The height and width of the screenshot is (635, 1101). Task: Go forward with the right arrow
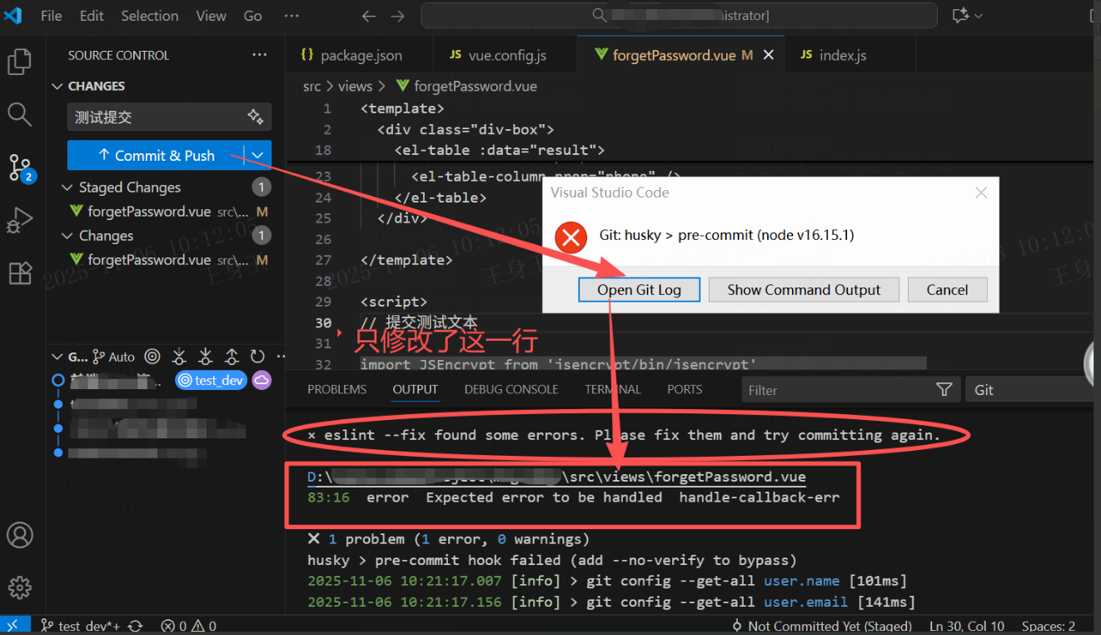[x=398, y=16]
